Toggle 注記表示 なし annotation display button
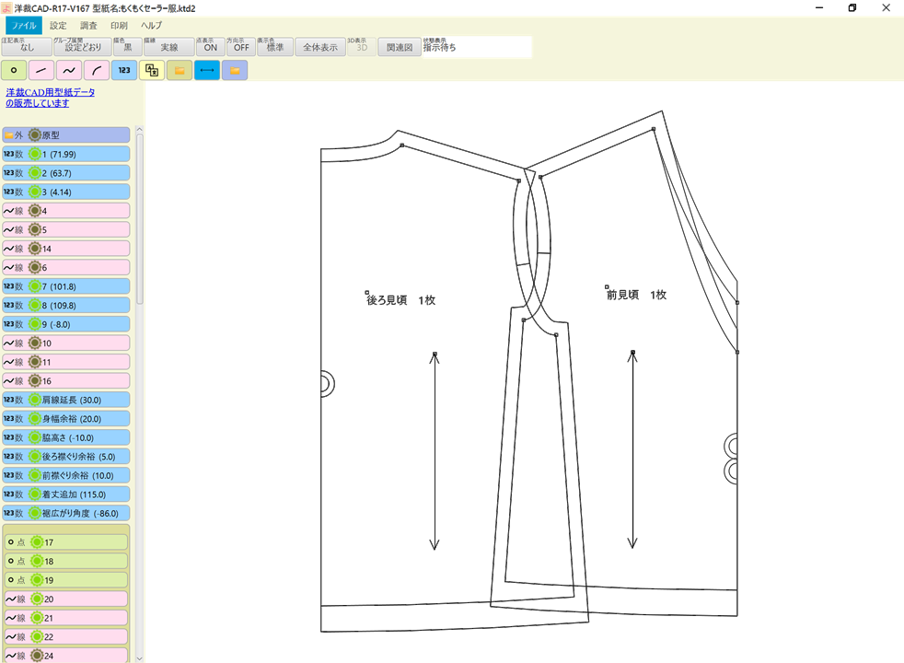 pyautogui.click(x=27, y=47)
